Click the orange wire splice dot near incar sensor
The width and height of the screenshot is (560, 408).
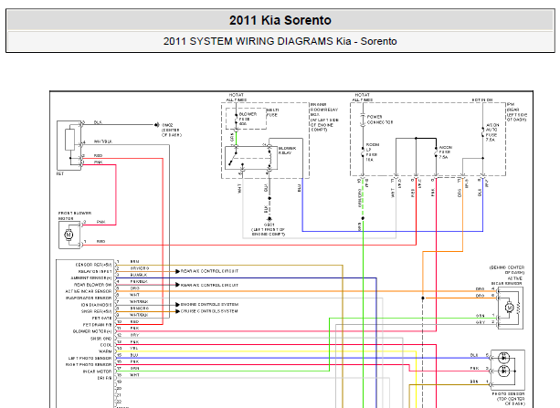coord(423,298)
